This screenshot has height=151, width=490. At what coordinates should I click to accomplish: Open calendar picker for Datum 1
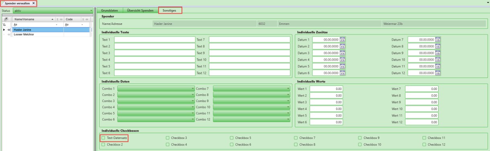(343, 39)
